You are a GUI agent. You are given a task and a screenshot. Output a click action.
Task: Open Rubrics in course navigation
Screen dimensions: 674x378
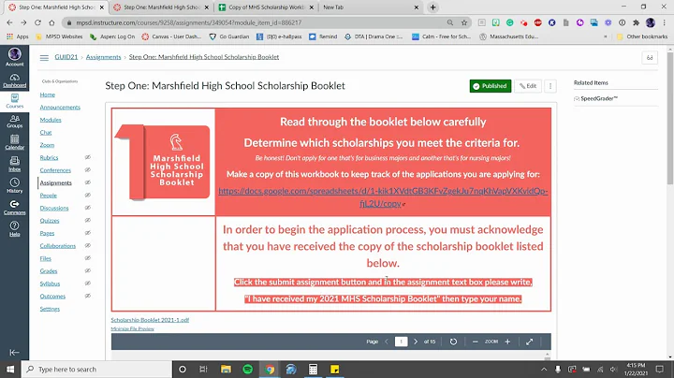tap(49, 157)
